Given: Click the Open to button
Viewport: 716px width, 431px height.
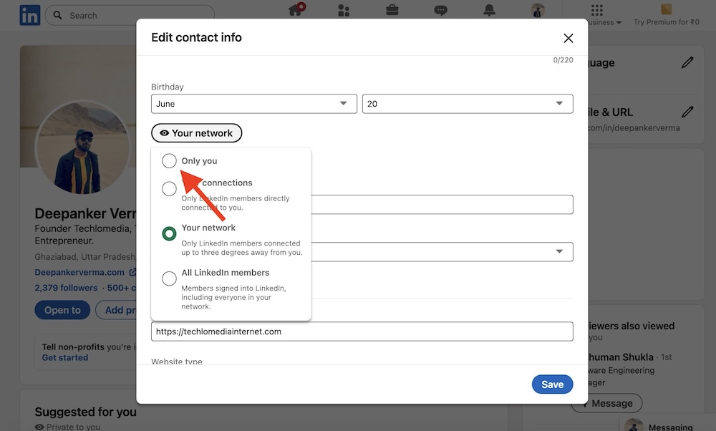Looking at the screenshot, I should click(62, 311).
